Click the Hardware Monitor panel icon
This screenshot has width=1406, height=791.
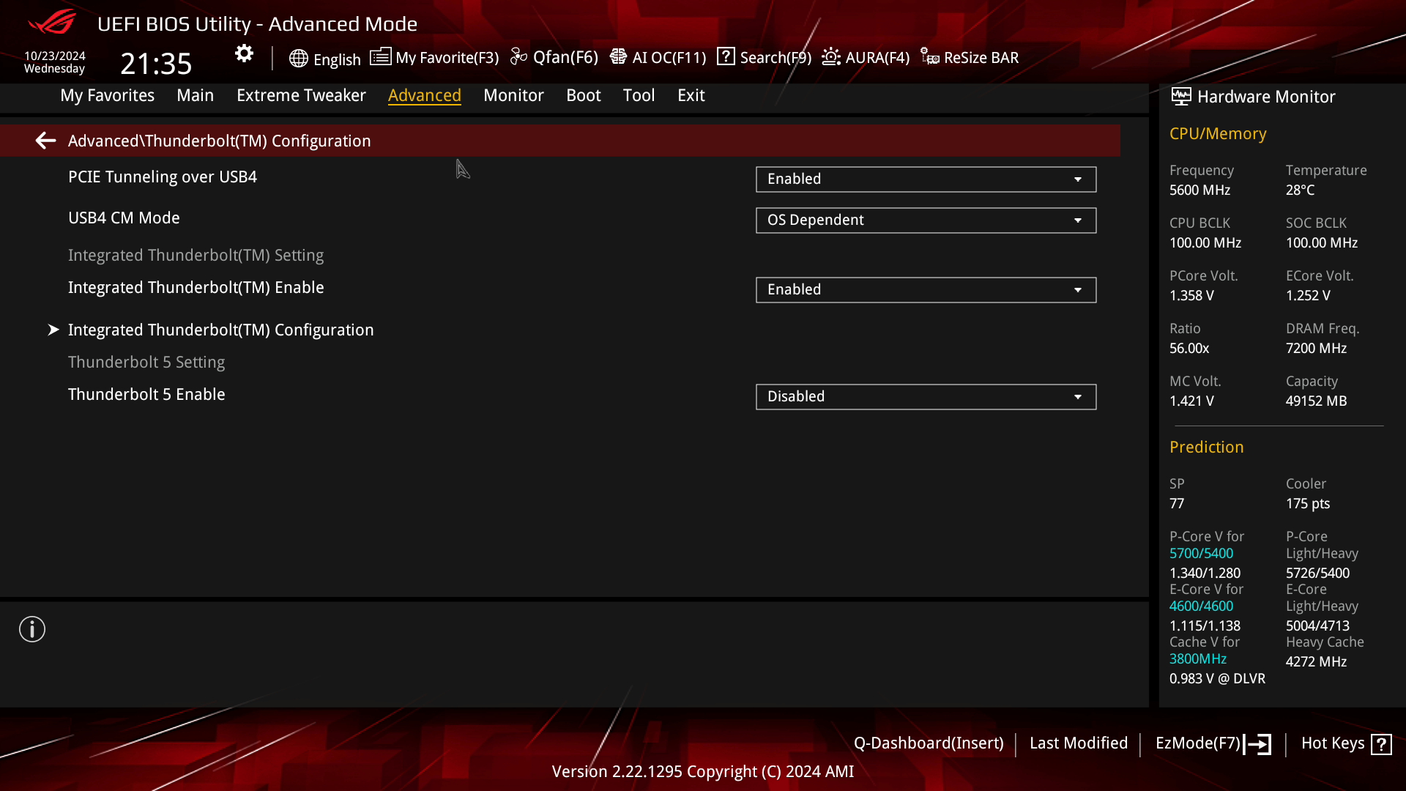[1180, 96]
